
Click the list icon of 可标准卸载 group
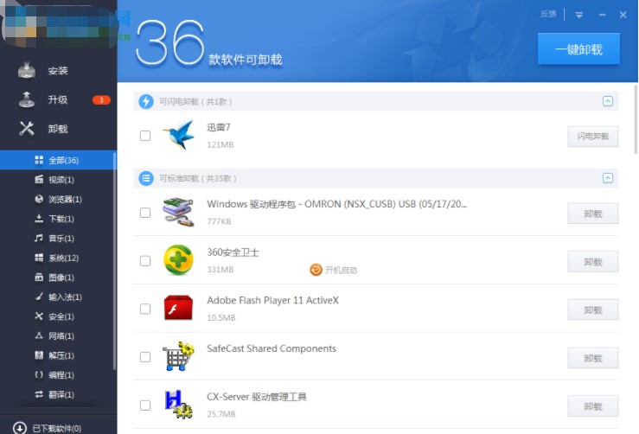point(146,178)
